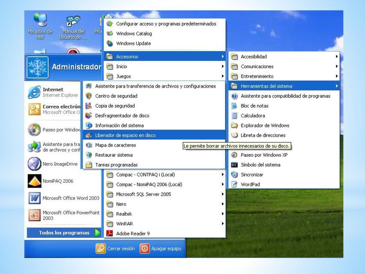Open Copia de seguridad icon
The height and width of the screenshot is (274, 365).
89,106
